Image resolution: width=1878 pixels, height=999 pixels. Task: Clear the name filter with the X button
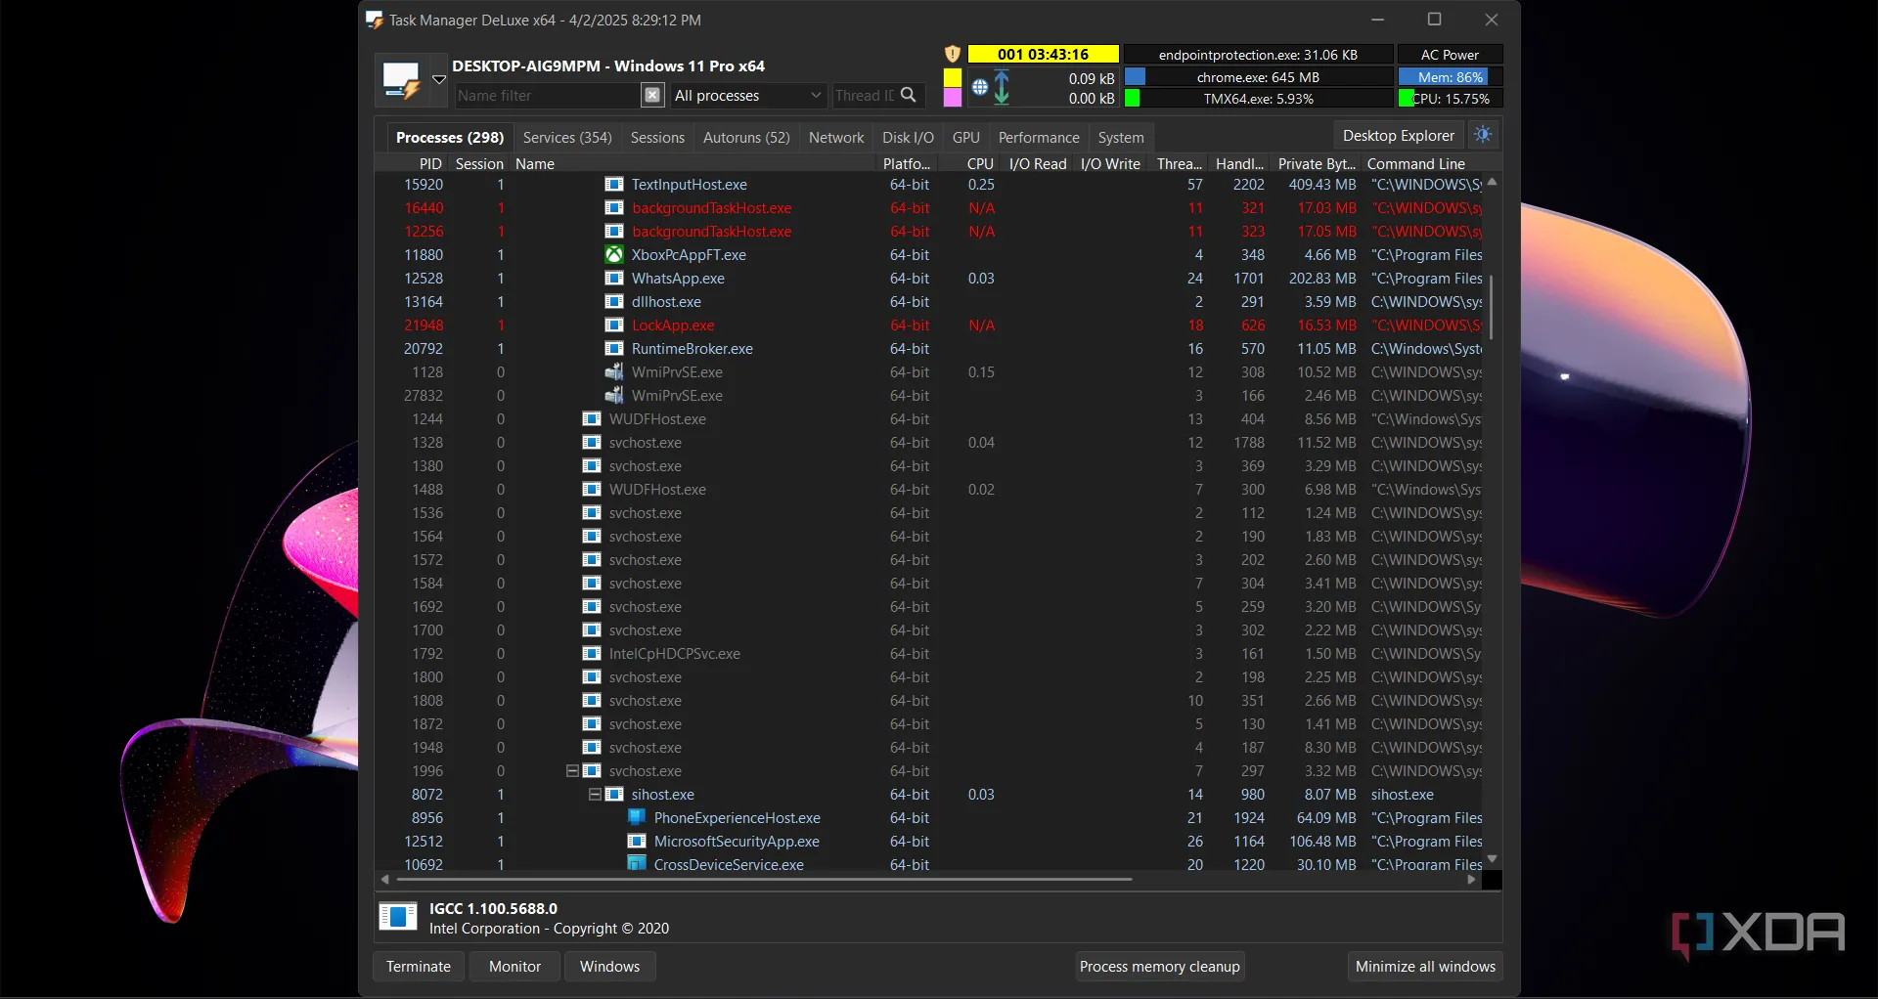click(x=652, y=95)
